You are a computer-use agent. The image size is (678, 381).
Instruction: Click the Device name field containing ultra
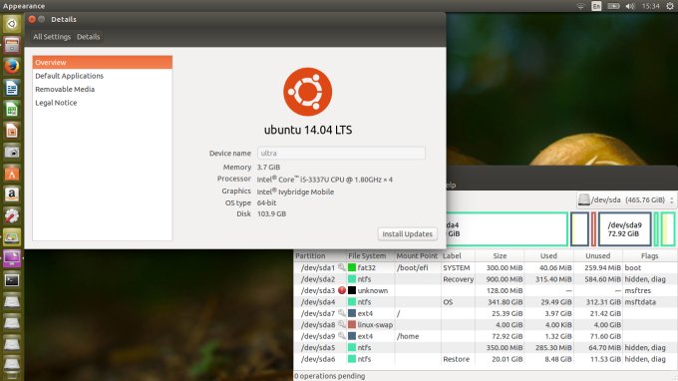pyautogui.click(x=341, y=153)
